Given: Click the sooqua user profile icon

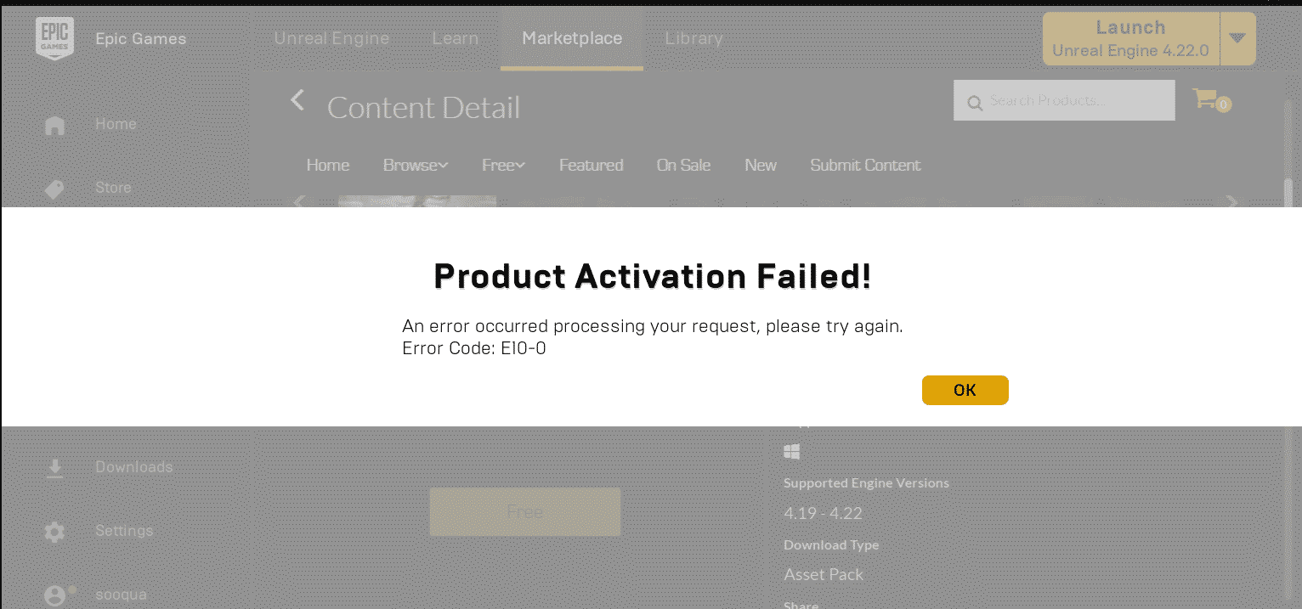Looking at the screenshot, I should coord(54,595).
